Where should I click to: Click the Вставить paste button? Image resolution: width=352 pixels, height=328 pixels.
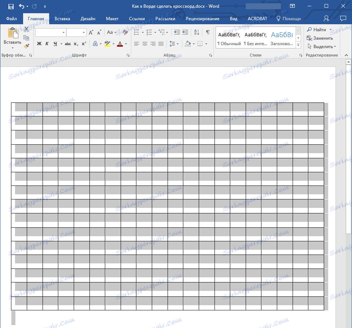click(12, 38)
